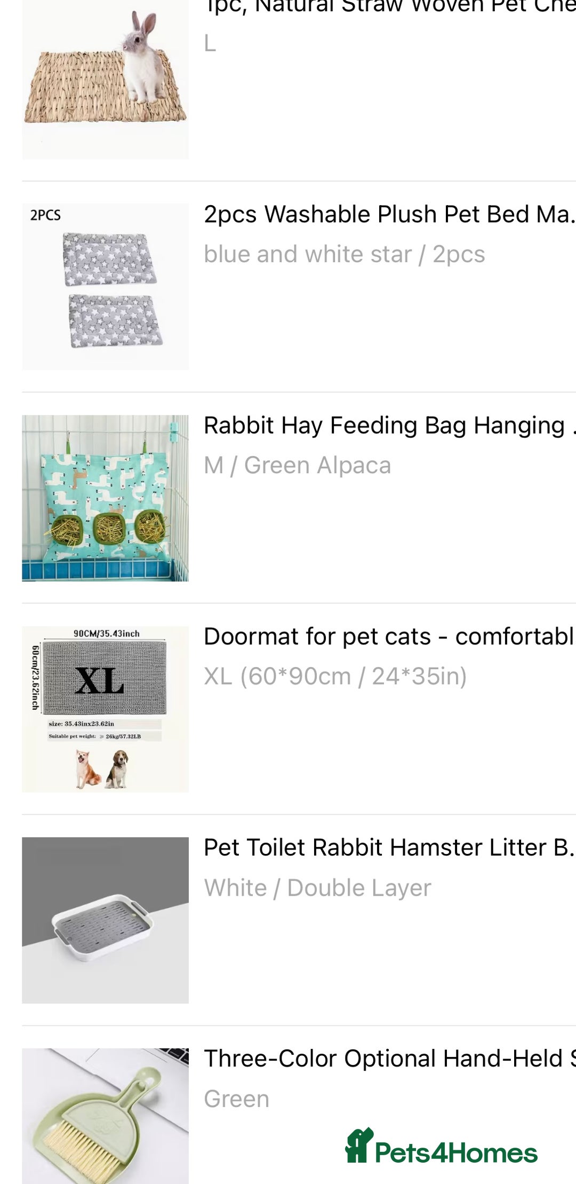Open the white litter tray image
Viewport: 576px width, 1184px height.
point(105,920)
